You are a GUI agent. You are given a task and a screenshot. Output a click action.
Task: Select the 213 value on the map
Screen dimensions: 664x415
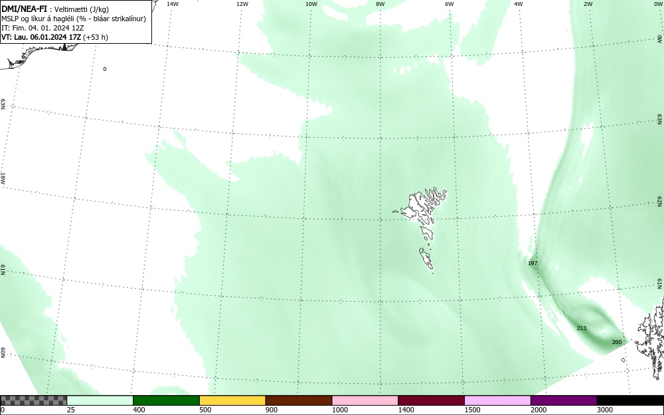pyautogui.click(x=582, y=328)
